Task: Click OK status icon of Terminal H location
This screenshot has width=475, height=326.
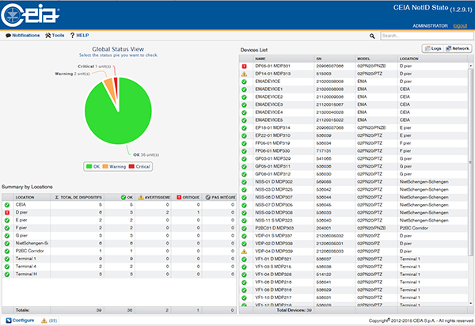Action: click(x=7, y=275)
